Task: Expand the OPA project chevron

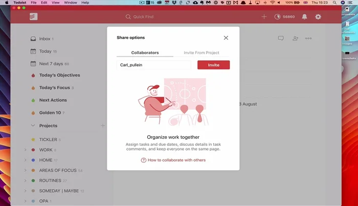Action: [x=26, y=201]
